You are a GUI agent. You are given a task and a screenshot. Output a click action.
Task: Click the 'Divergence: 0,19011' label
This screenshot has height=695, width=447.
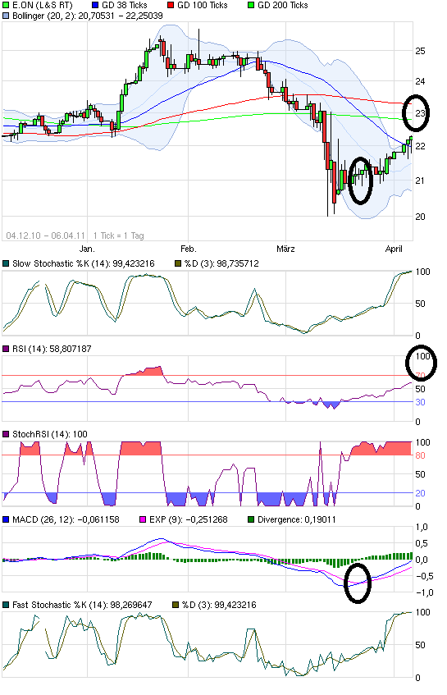coord(297,519)
